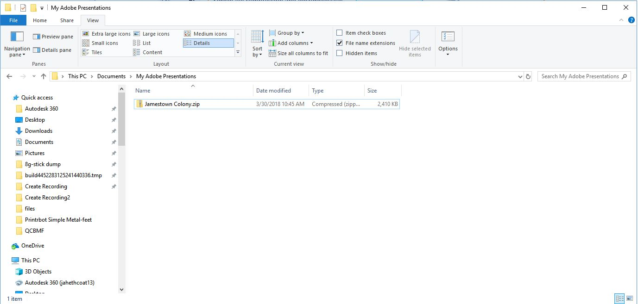Switch layout to Small icons

click(100, 43)
